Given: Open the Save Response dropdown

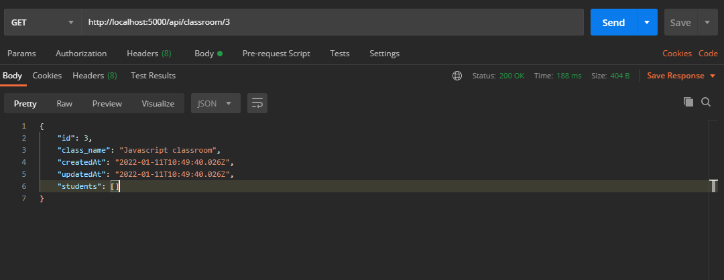Looking at the screenshot, I should (x=681, y=76).
